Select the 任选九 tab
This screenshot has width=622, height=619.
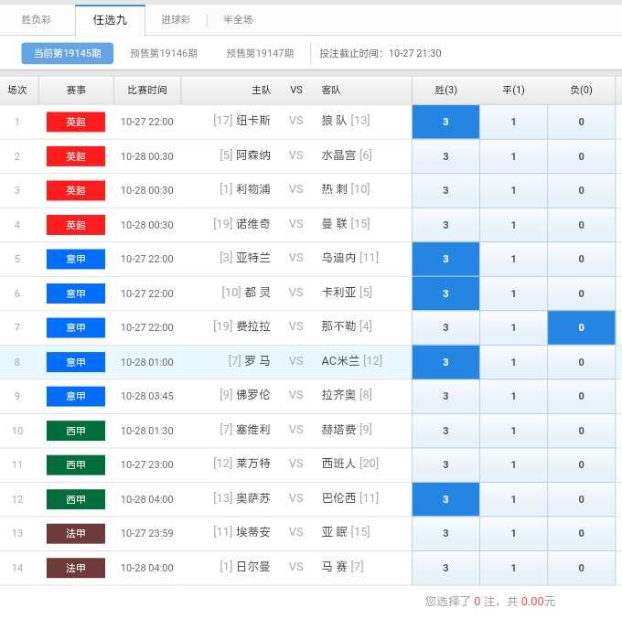pyautogui.click(x=110, y=19)
